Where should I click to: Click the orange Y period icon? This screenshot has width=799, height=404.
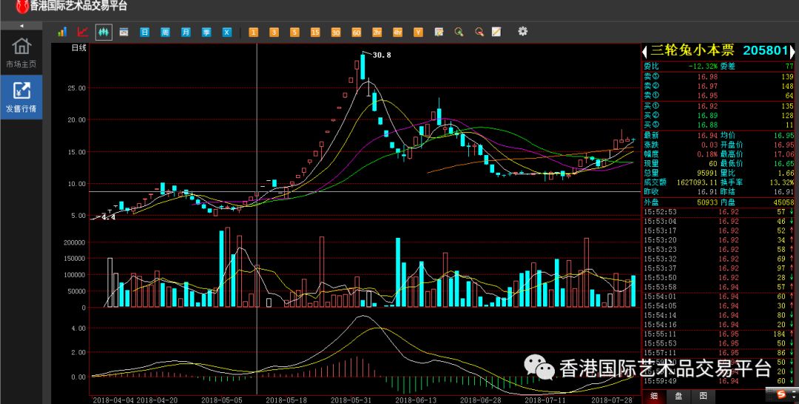[418, 32]
